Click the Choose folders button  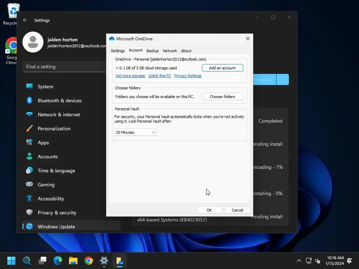point(222,97)
